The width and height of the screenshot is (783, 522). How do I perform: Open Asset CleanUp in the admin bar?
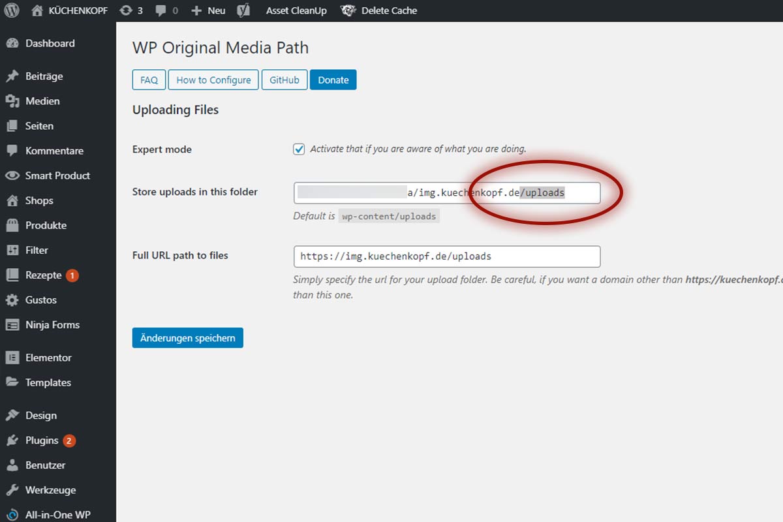pyautogui.click(x=296, y=10)
